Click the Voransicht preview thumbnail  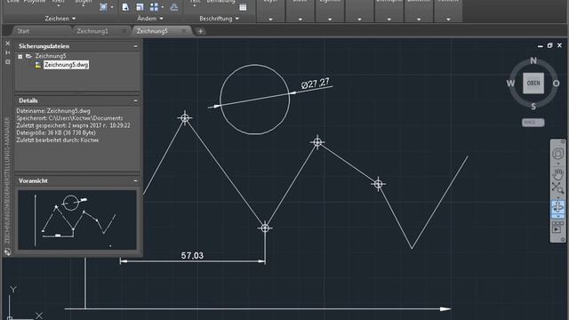[77, 220]
